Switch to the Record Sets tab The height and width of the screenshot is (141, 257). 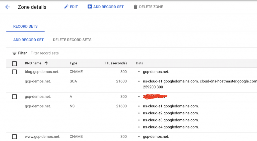point(25,26)
